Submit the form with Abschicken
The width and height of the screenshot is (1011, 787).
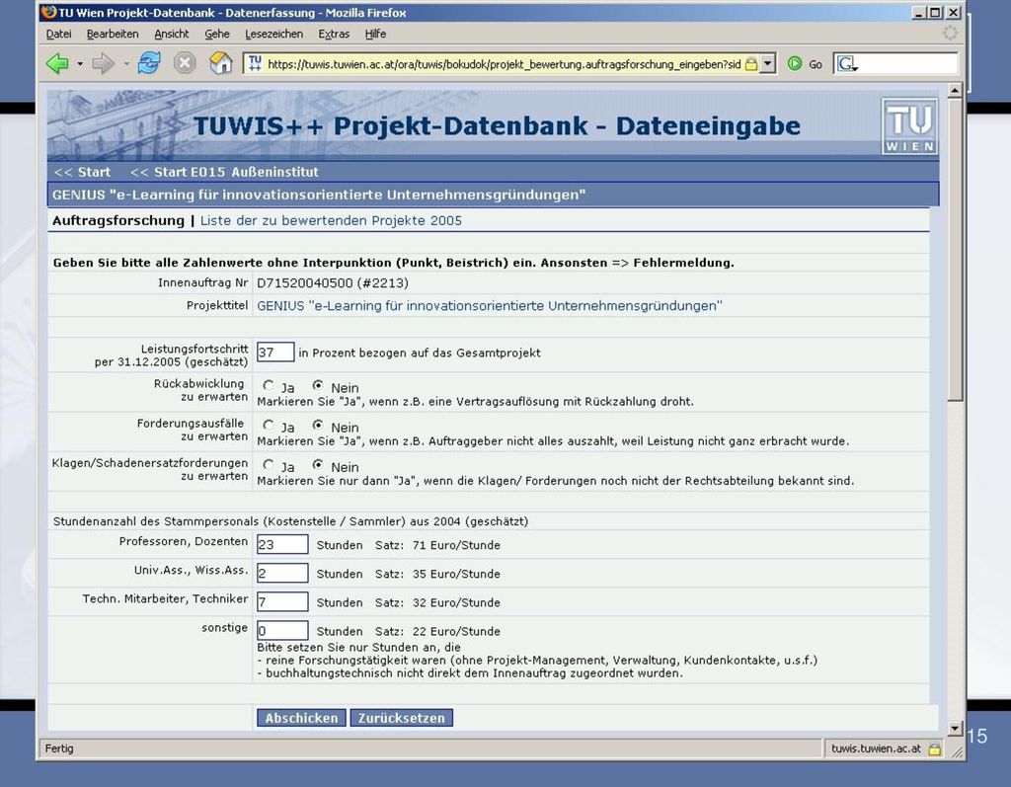[x=301, y=718]
